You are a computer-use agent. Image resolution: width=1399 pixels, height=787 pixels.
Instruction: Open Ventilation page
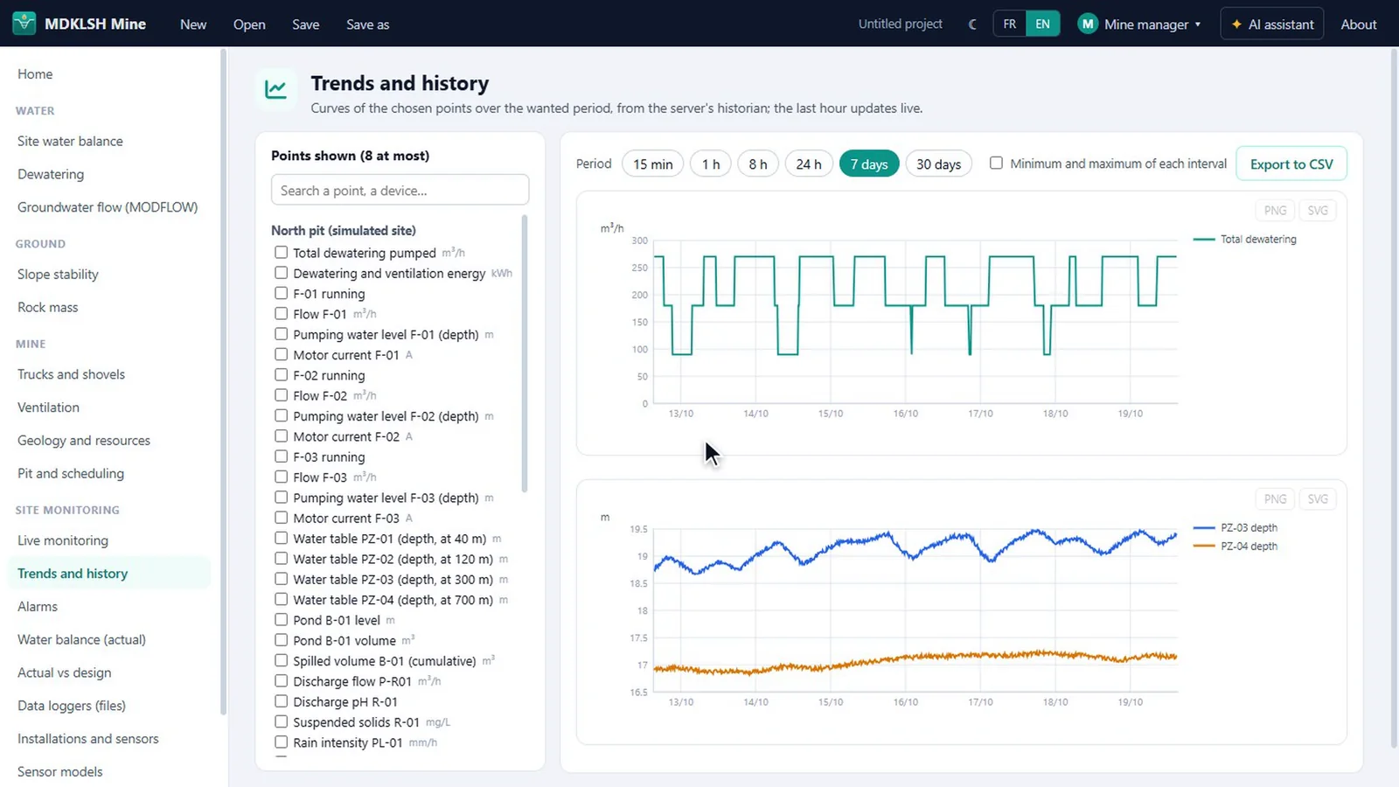[48, 407]
